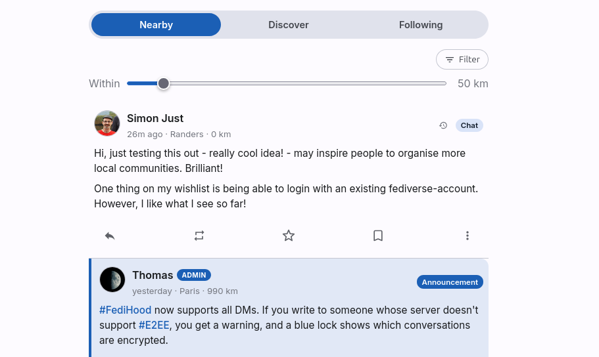
Task: Boost Simon Just's post with the repost icon
Action: [x=199, y=236]
